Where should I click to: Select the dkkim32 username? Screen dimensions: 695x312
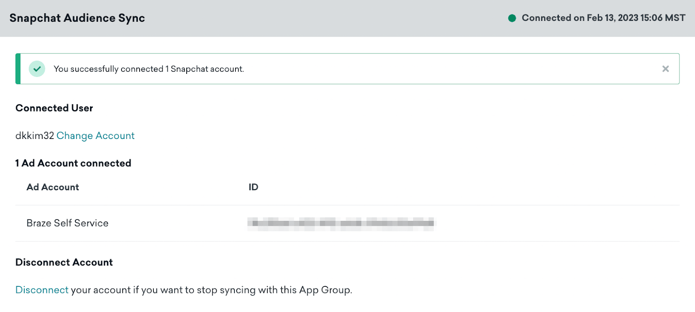tap(35, 136)
